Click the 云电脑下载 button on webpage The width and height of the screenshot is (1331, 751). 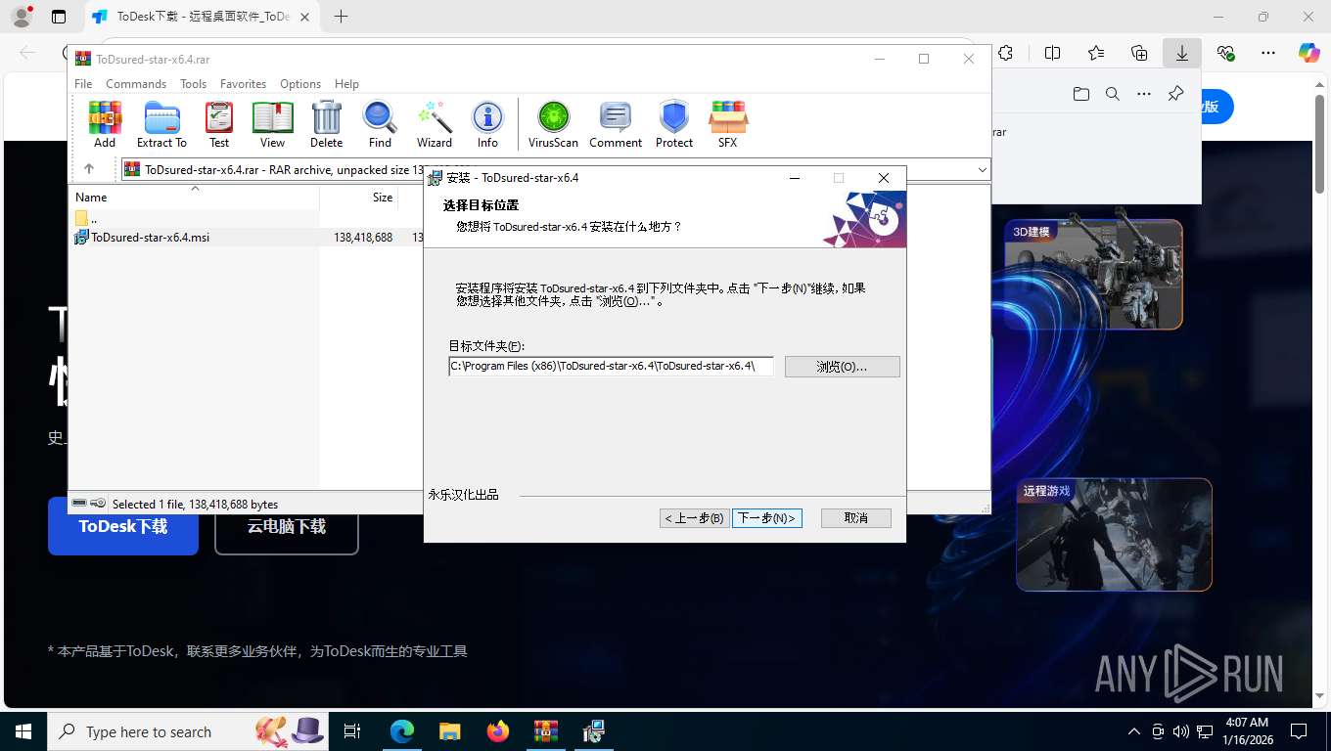coord(286,526)
